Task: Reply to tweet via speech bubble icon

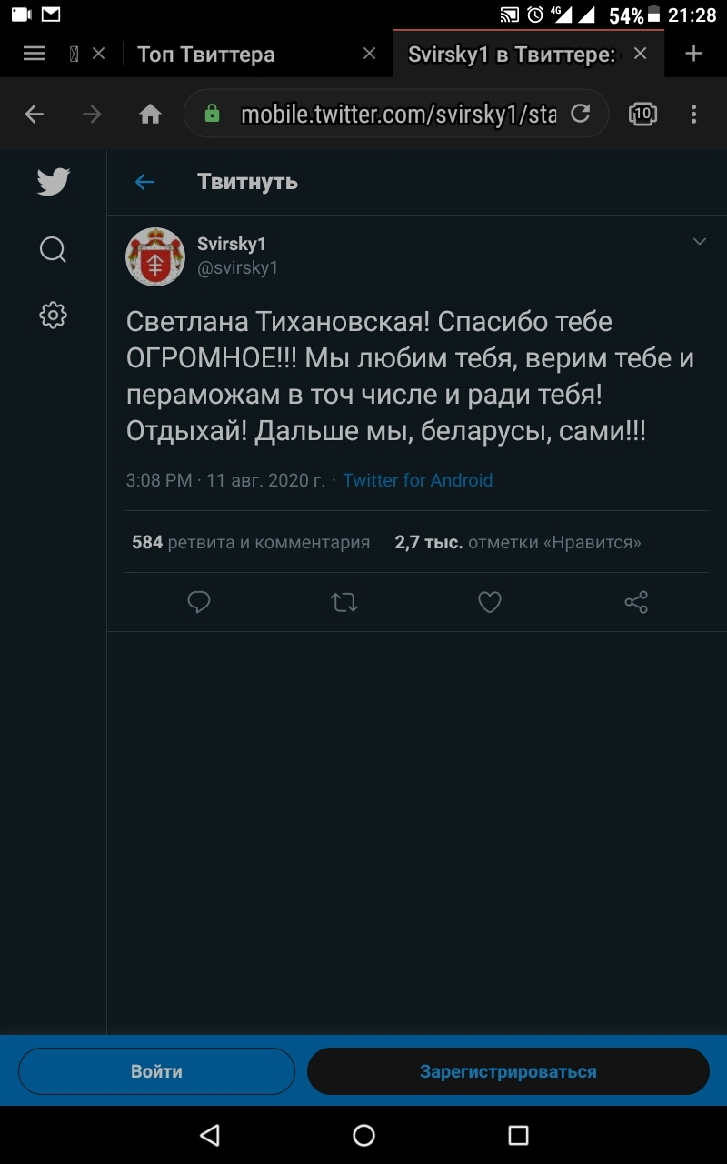Action: pos(199,602)
